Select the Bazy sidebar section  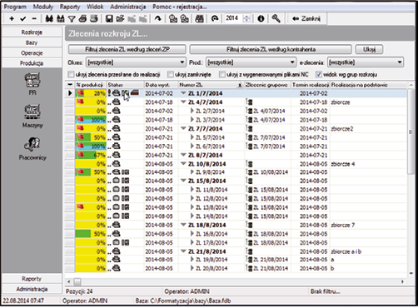32,42
